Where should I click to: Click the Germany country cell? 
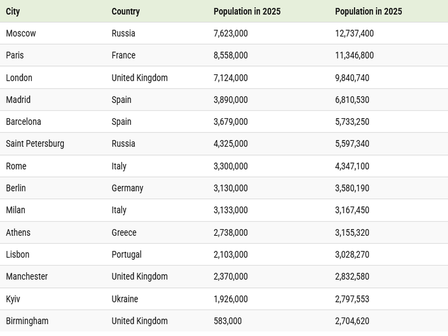tap(127, 188)
